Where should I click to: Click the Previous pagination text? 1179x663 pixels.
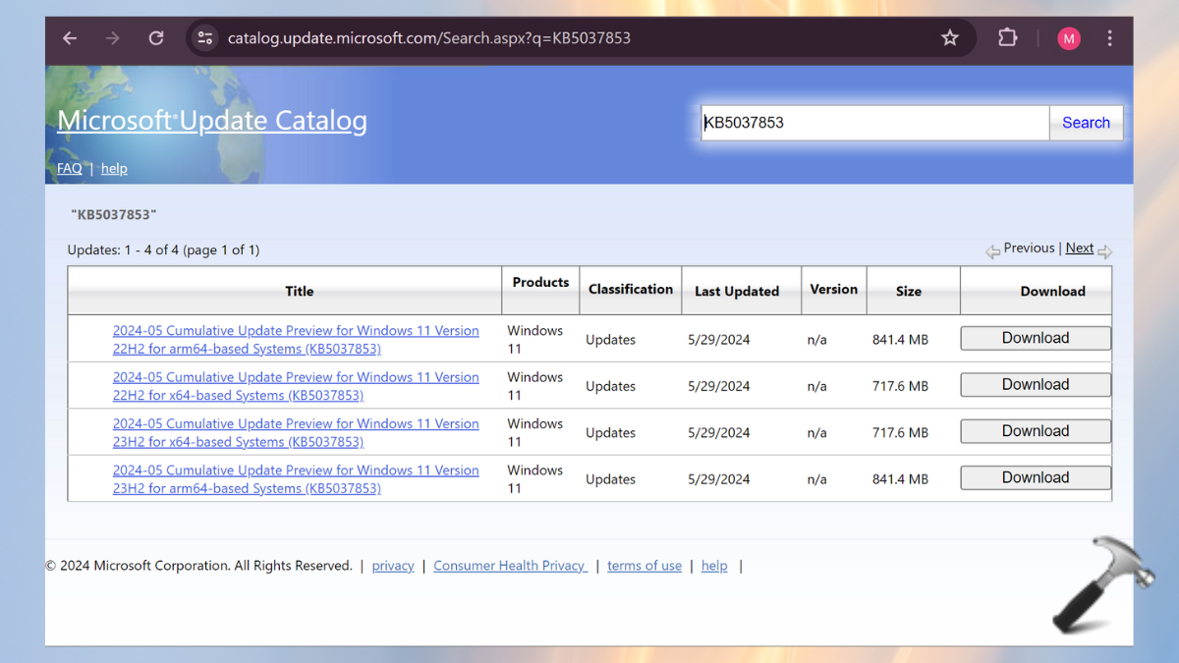pyautogui.click(x=1029, y=249)
